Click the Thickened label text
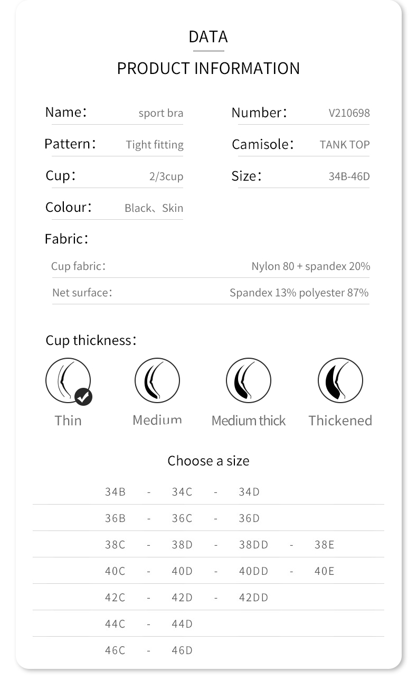The height and width of the screenshot is (680, 417). point(340,421)
